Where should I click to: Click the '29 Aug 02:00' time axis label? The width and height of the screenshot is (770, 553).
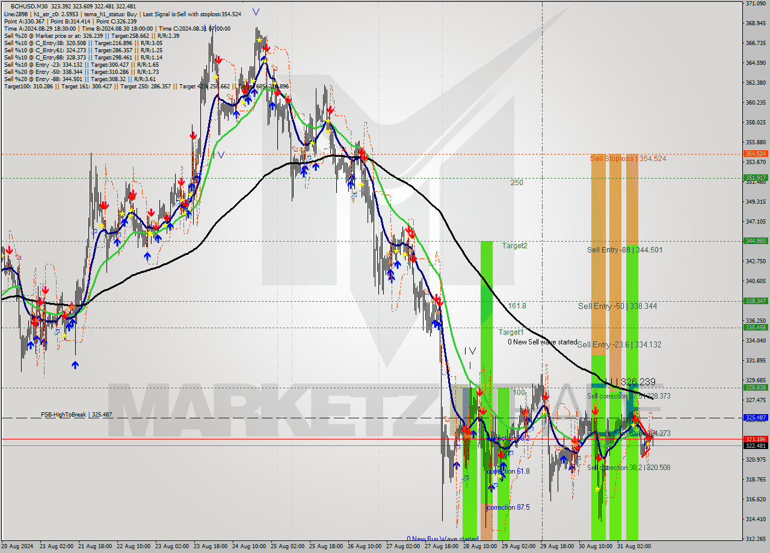[x=519, y=547]
